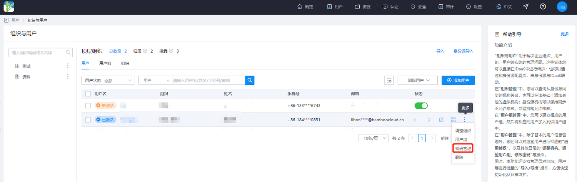Open the 安全 security nav item
577x182 pixels.
point(418,7)
